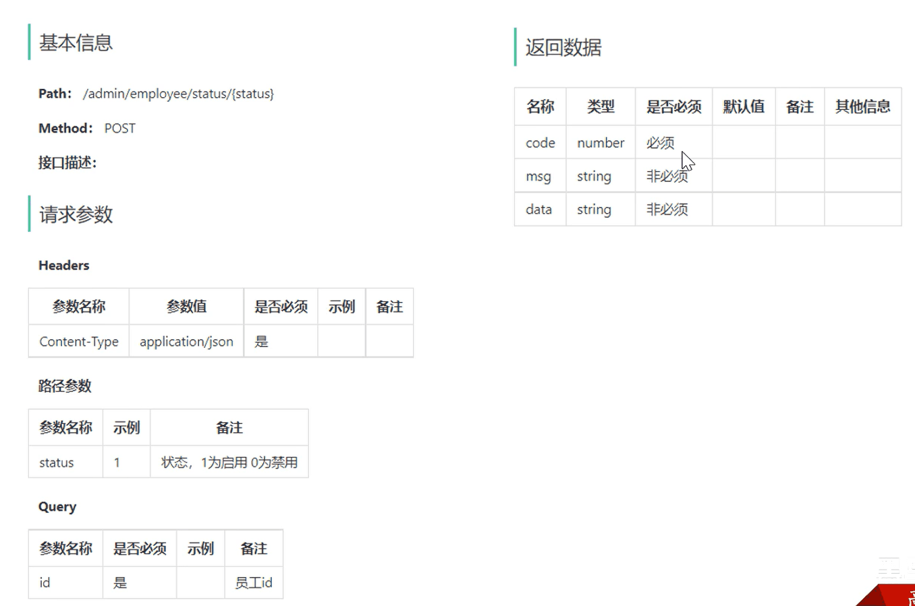Click the 其他信息 column header
915x606 pixels.
coord(863,107)
